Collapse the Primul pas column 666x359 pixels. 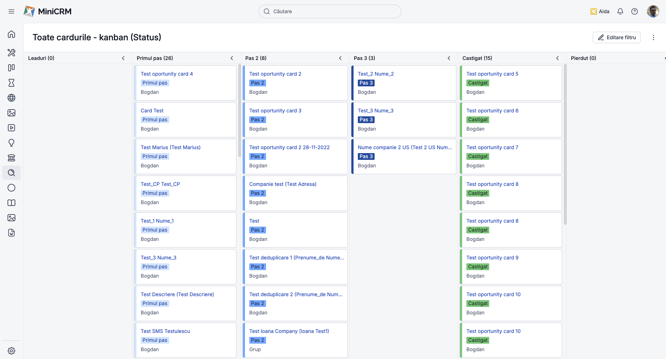232,58
